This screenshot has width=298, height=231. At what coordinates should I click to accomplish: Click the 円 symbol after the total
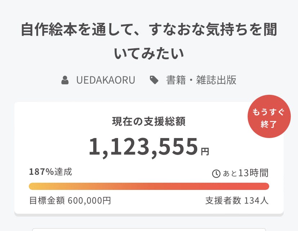(x=205, y=151)
